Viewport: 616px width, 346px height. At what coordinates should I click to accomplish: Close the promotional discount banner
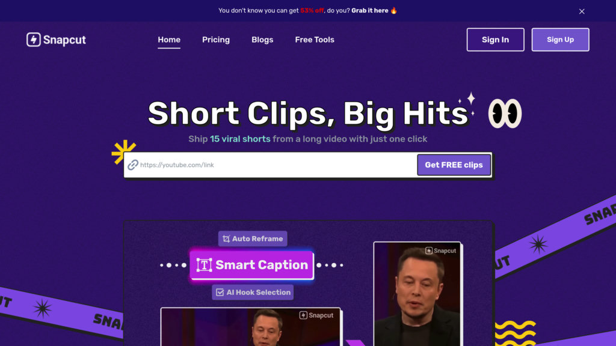click(582, 11)
